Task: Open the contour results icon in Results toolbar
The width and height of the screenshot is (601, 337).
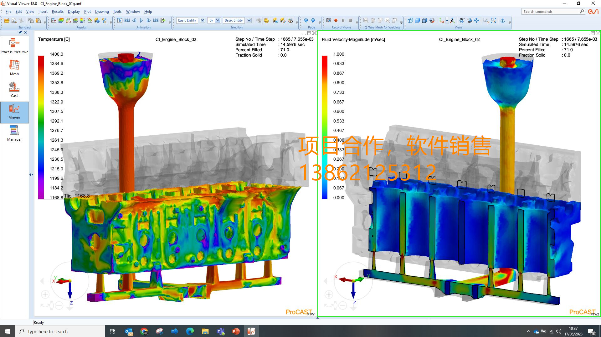Action: (x=61, y=20)
